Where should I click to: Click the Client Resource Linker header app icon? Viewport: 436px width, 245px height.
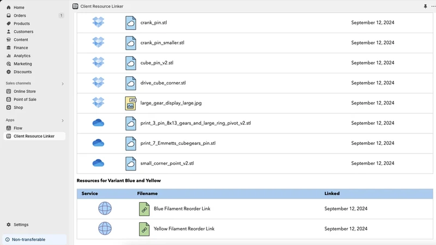pos(75,6)
